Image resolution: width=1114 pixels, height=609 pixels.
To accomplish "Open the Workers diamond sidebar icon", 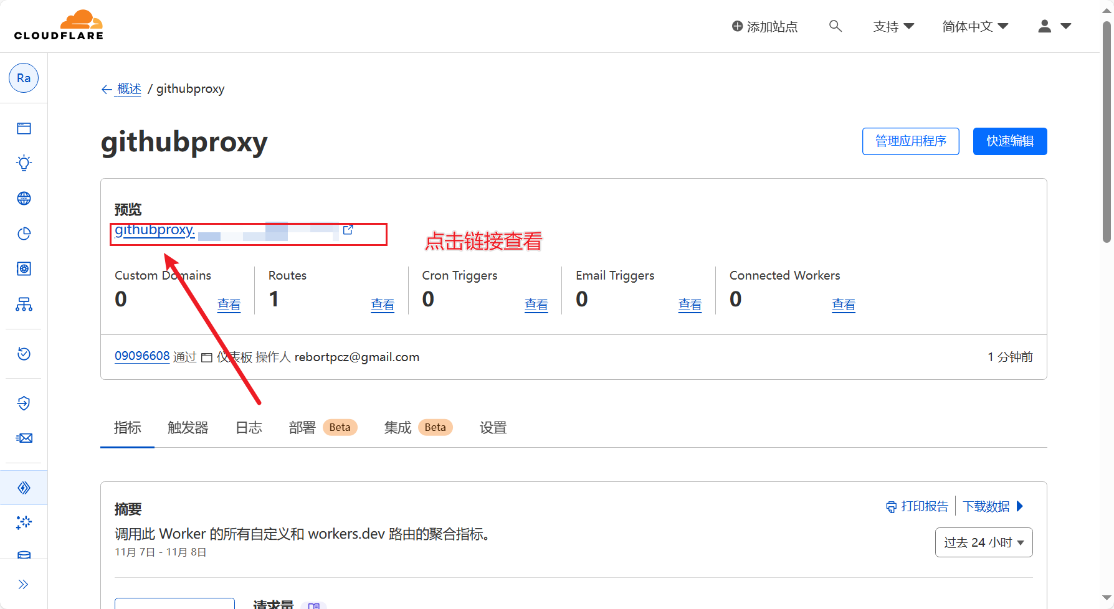I will pyautogui.click(x=24, y=488).
